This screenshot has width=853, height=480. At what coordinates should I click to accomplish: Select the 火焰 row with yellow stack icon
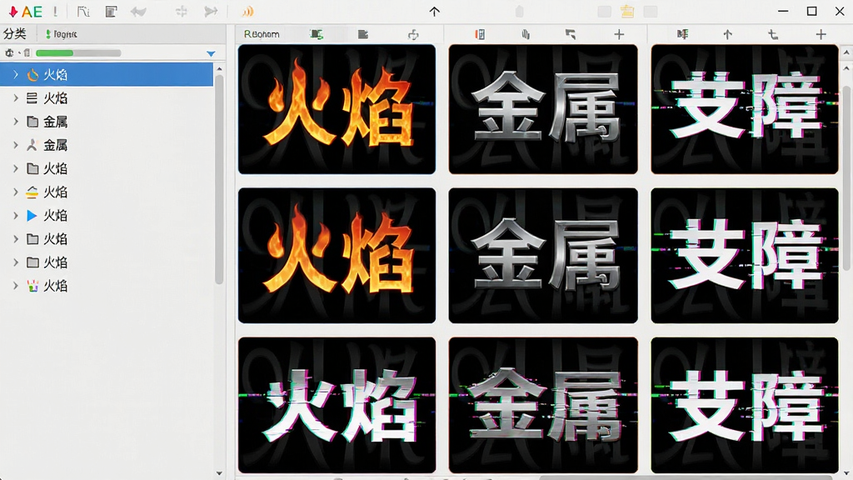(107, 192)
